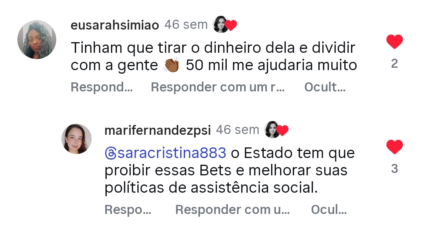This screenshot has width=425, height=225.
Task: Choose reply with a reel to marifernandezpsi
Action: pos(232,210)
